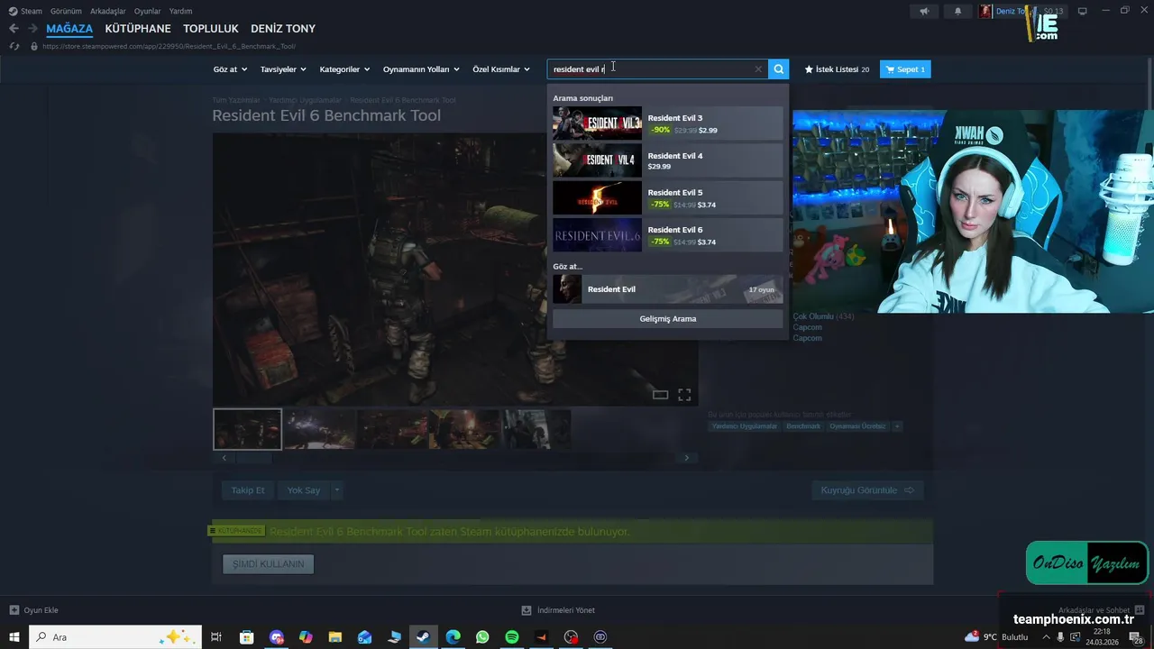Open the notifications bell icon
The height and width of the screenshot is (649, 1154).
957,11
